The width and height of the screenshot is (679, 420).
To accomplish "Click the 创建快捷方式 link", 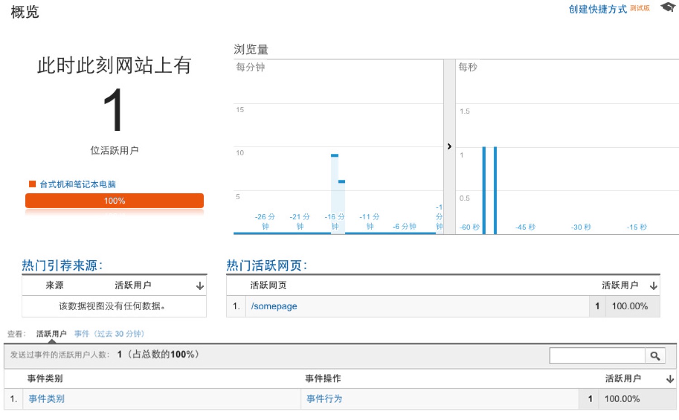I will 597,9.
